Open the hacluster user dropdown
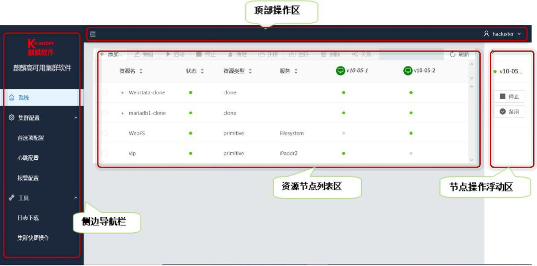 click(x=519, y=34)
